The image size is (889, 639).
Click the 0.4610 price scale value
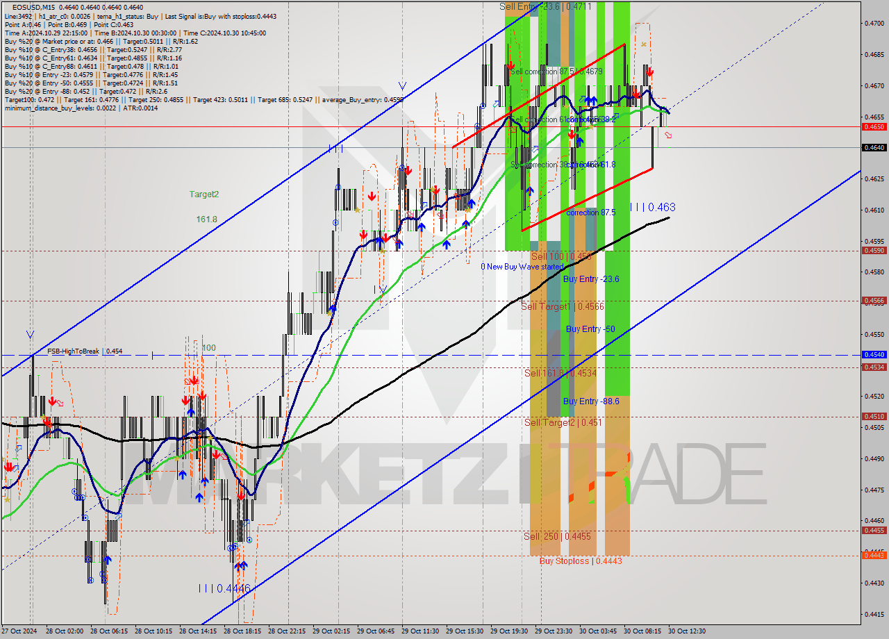874,210
